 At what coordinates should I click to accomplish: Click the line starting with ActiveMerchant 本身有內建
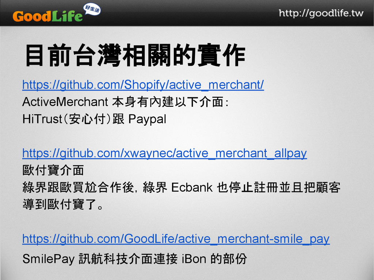click(126, 102)
